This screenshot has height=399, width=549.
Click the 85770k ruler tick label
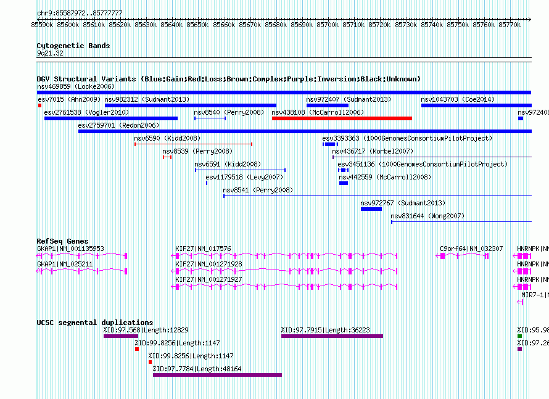point(510,25)
